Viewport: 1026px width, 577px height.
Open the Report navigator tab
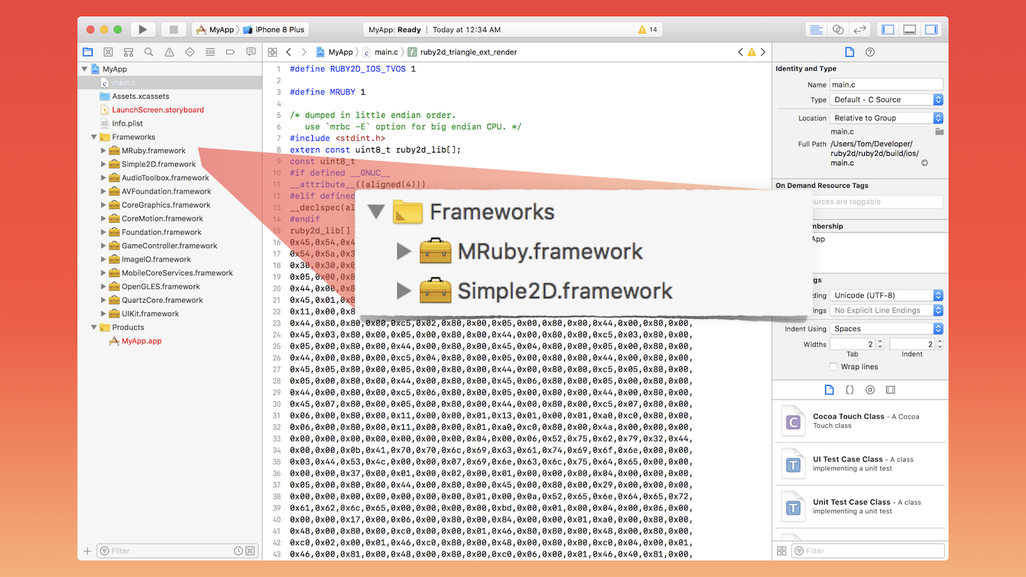tap(251, 52)
